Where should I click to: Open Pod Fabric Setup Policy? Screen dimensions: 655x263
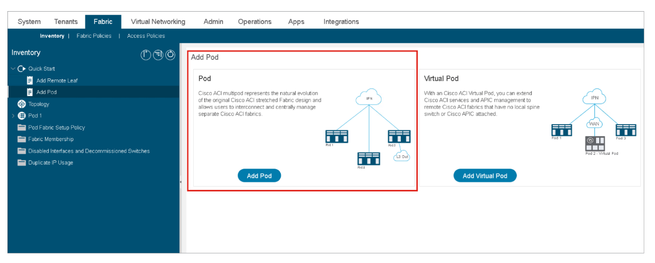click(56, 128)
